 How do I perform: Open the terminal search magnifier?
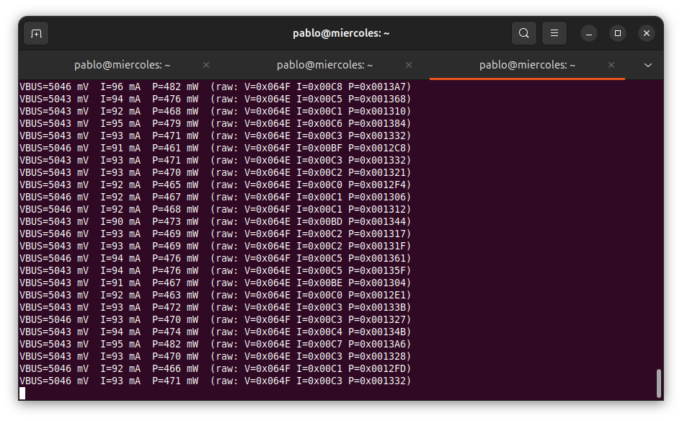(x=523, y=32)
